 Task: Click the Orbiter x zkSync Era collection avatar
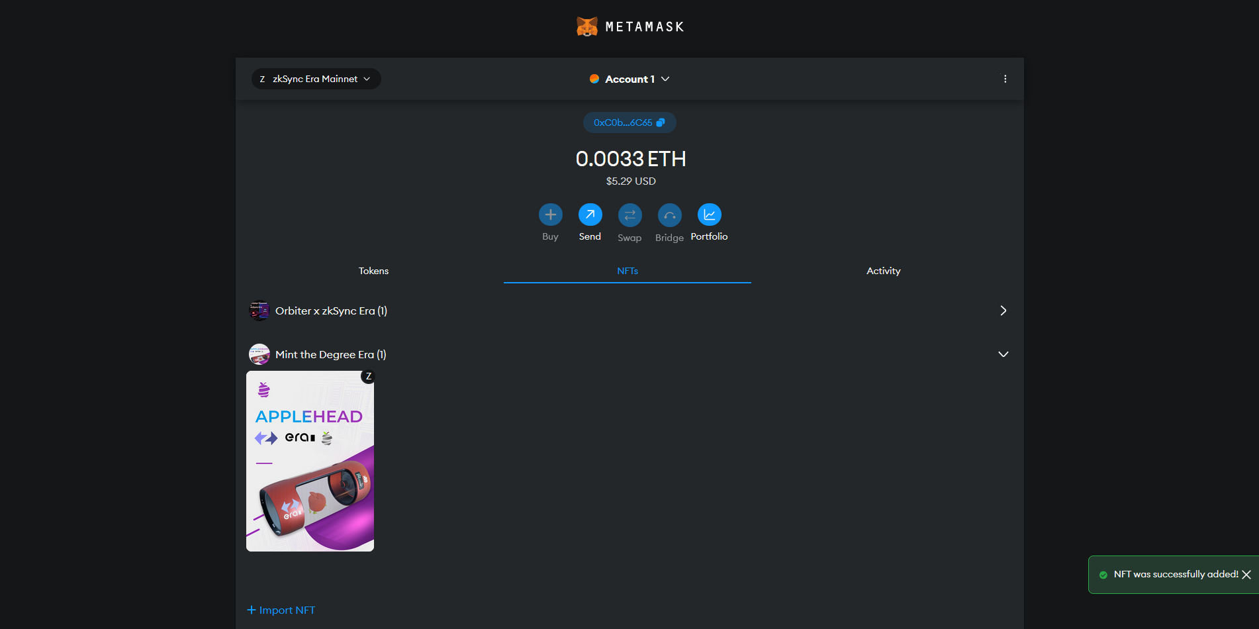coord(259,311)
